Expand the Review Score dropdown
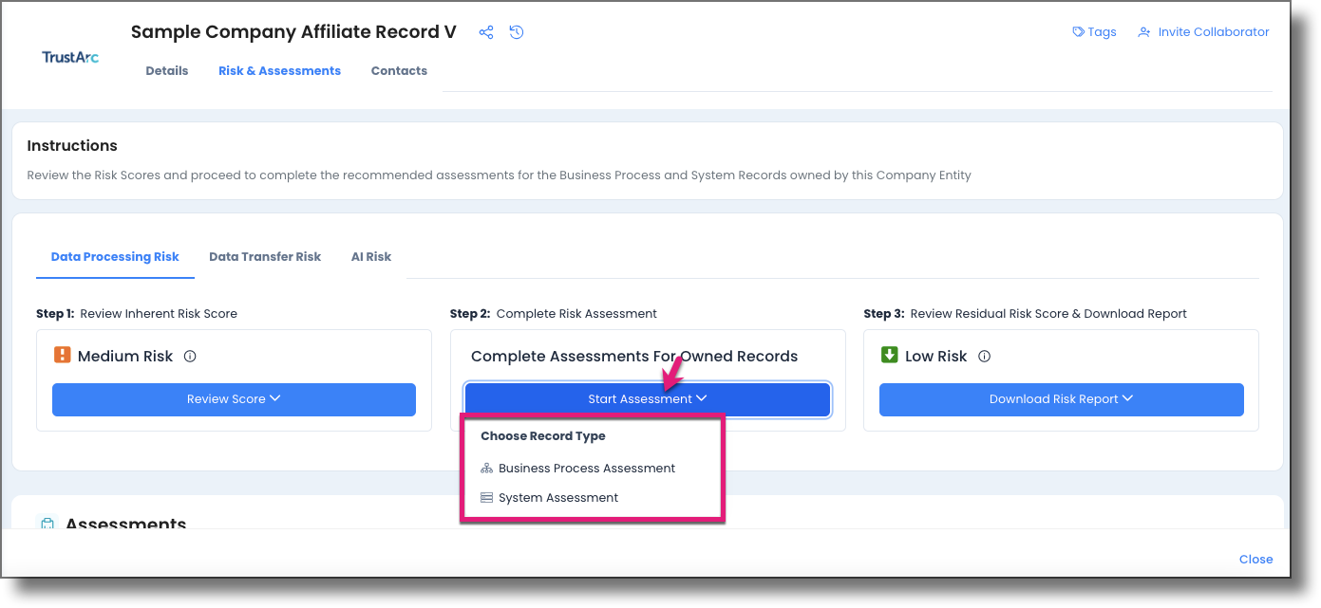Viewport: 1321px width, 608px height. [x=234, y=399]
